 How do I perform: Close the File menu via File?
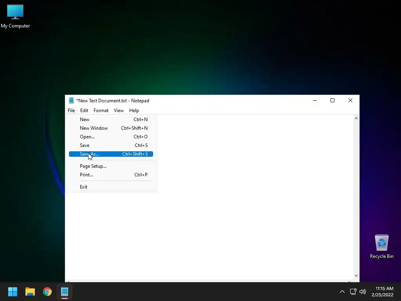(x=71, y=110)
